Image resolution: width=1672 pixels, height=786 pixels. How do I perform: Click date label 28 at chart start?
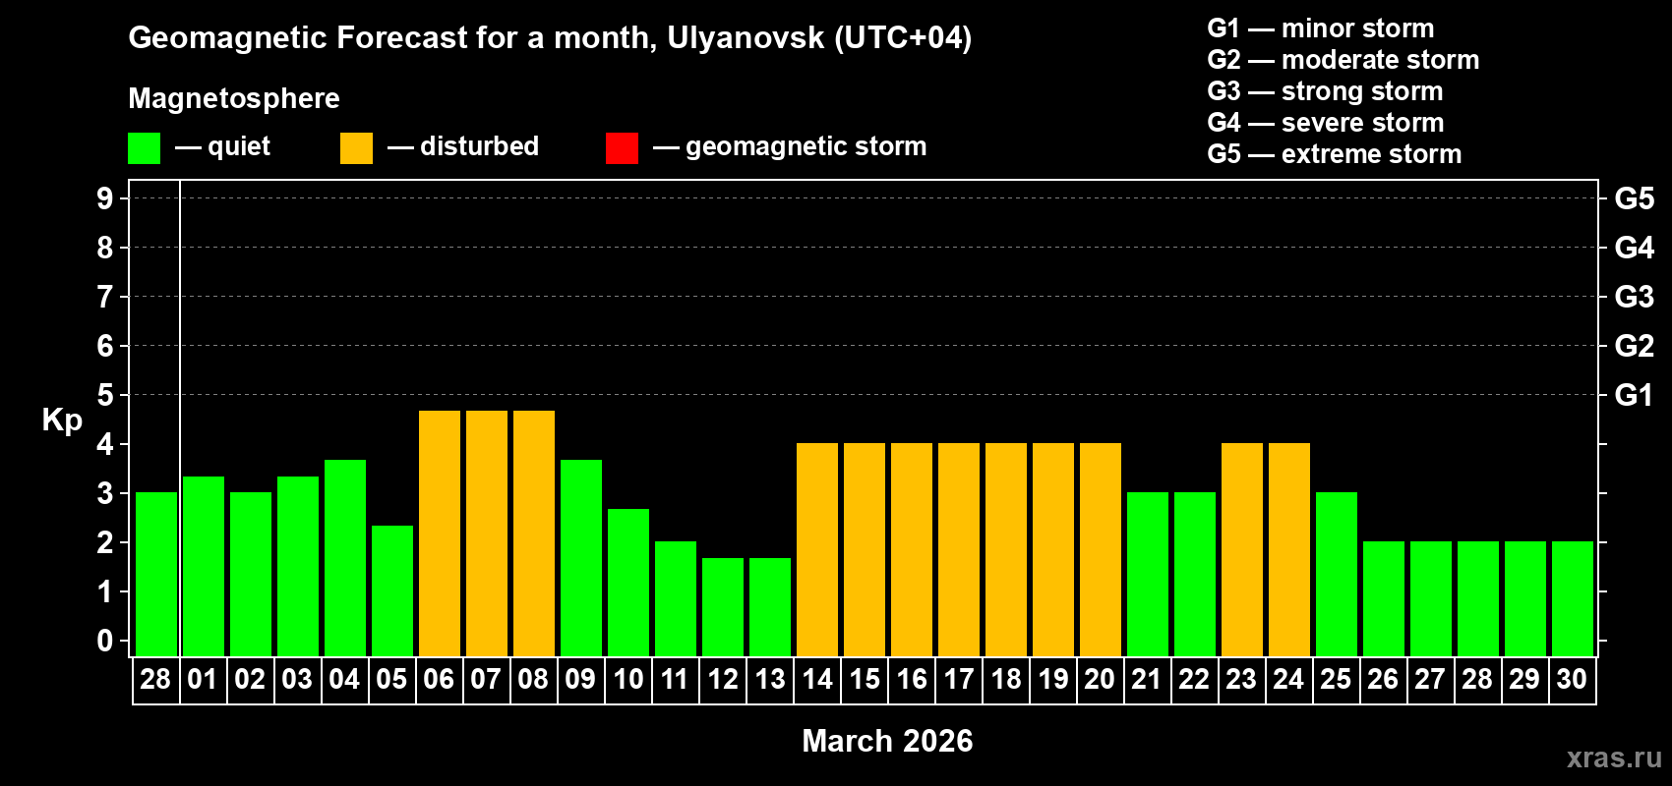coord(155,679)
